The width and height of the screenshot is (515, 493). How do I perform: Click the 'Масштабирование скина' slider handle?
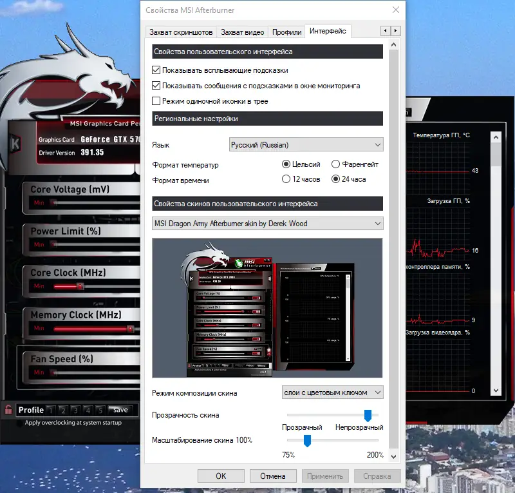point(307,441)
